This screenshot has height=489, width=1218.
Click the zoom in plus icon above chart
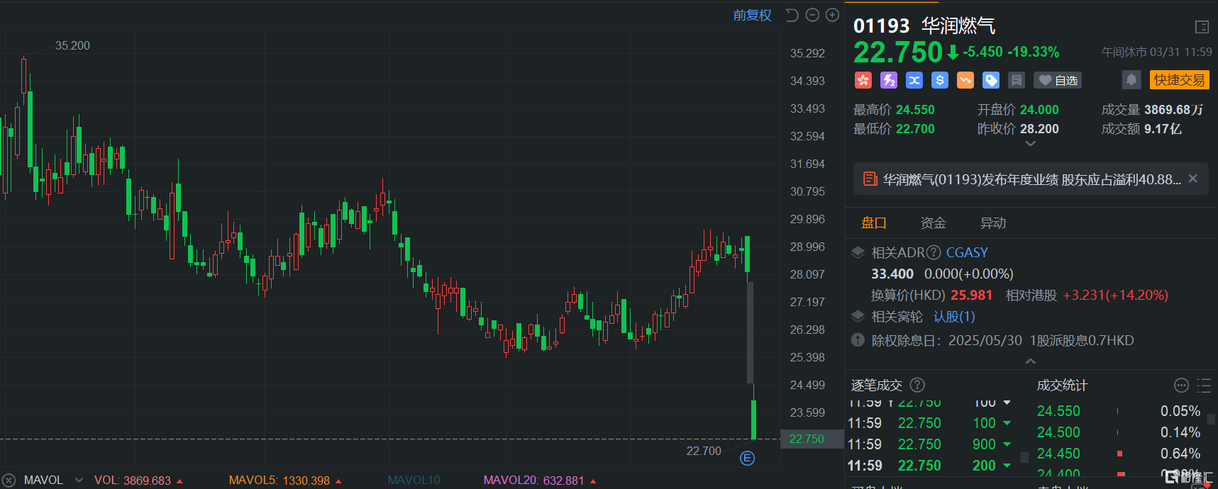tap(832, 15)
